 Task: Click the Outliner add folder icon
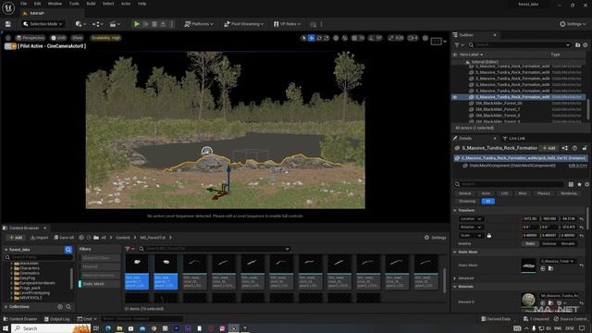click(x=577, y=45)
